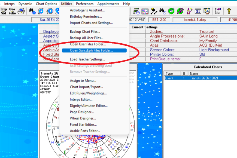Viewport: 237px width, 158px height.
Task: Click the green clock icon
Action: (x=171, y=11)
